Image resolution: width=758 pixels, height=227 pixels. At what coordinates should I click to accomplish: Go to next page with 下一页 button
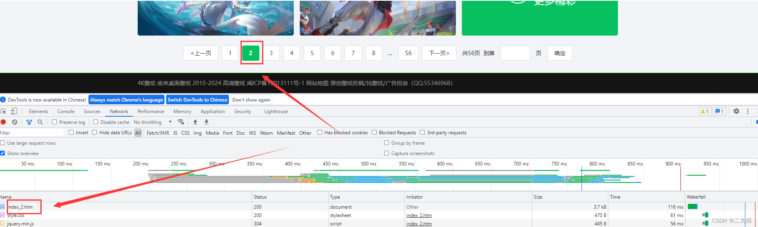pos(439,53)
